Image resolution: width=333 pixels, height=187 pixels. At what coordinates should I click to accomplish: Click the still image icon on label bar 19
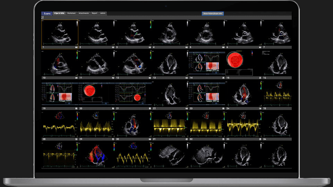[x=76, y=108]
